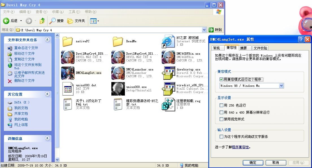Click the 注册表卸载.reg file icon

[168, 104]
